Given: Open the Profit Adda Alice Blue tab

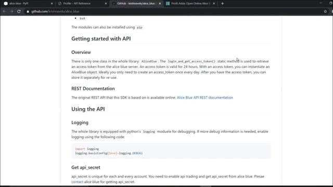Looking at the screenshot, I should 190,4.
